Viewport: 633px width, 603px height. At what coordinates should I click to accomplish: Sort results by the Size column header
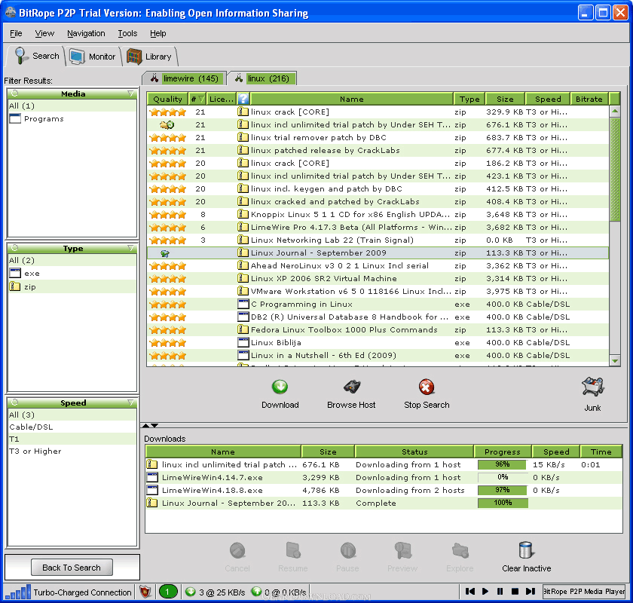pyautogui.click(x=505, y=99)
